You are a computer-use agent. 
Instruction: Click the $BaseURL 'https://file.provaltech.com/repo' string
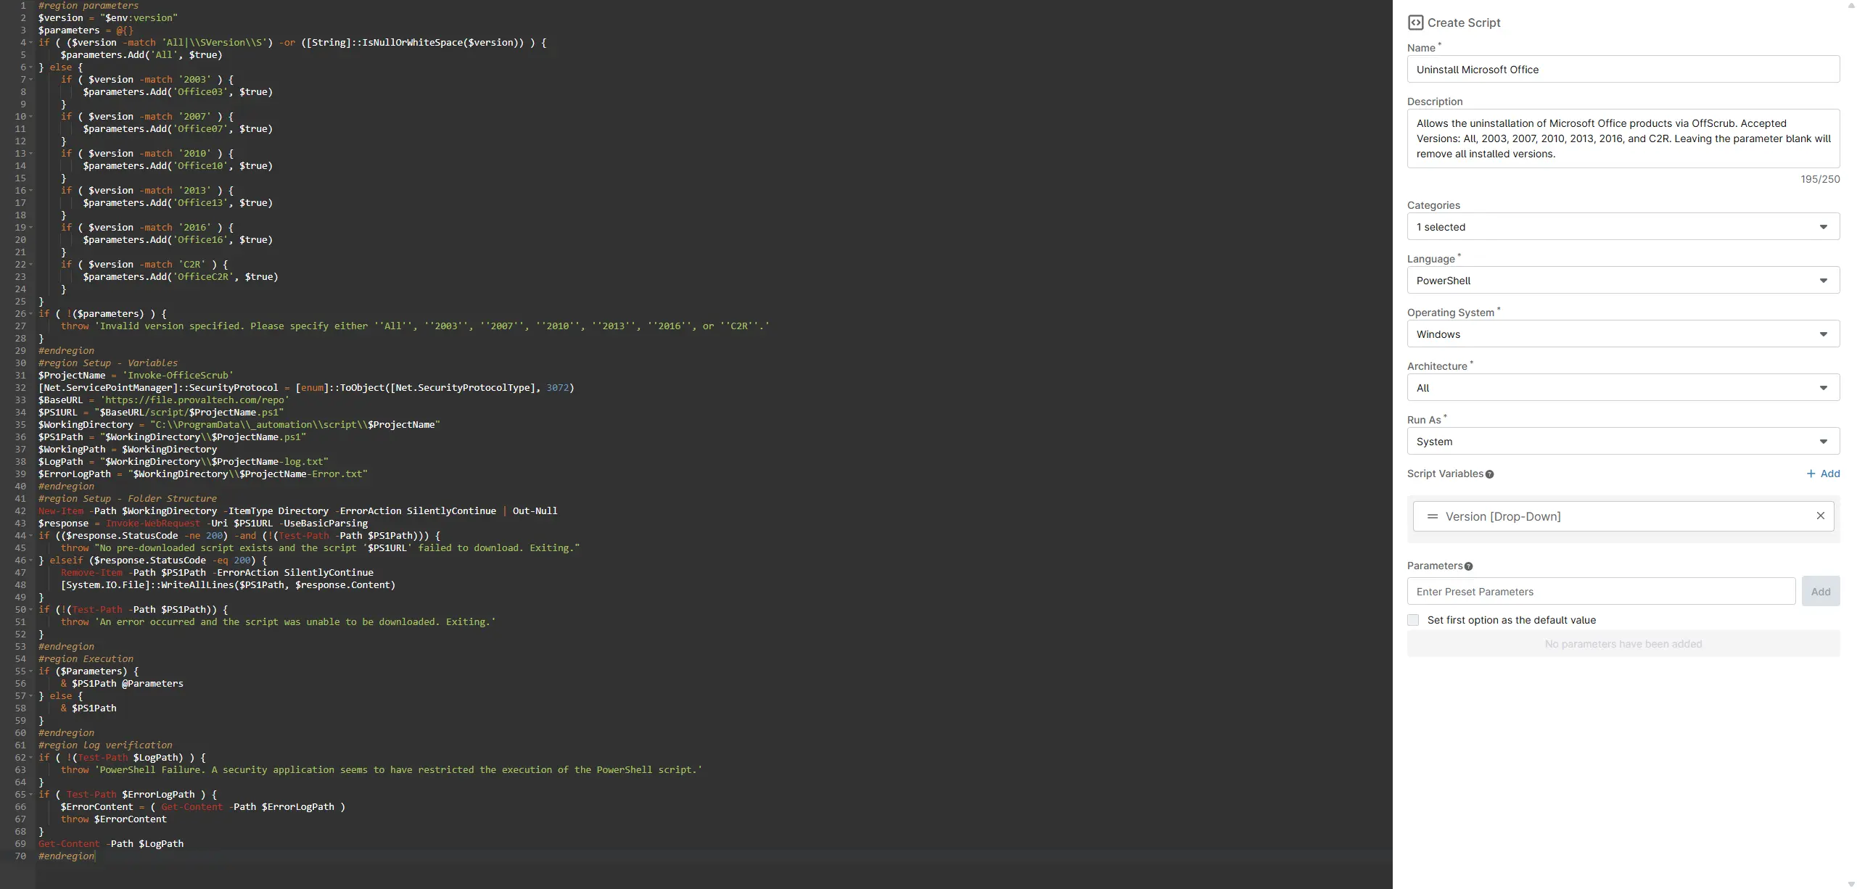[x=194, y=400]
